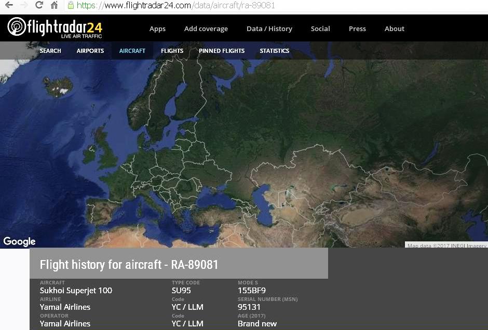Screen dimensions: 488x330
Task: Click the type code value 'SU95'
Action: [x=181, y=291]
